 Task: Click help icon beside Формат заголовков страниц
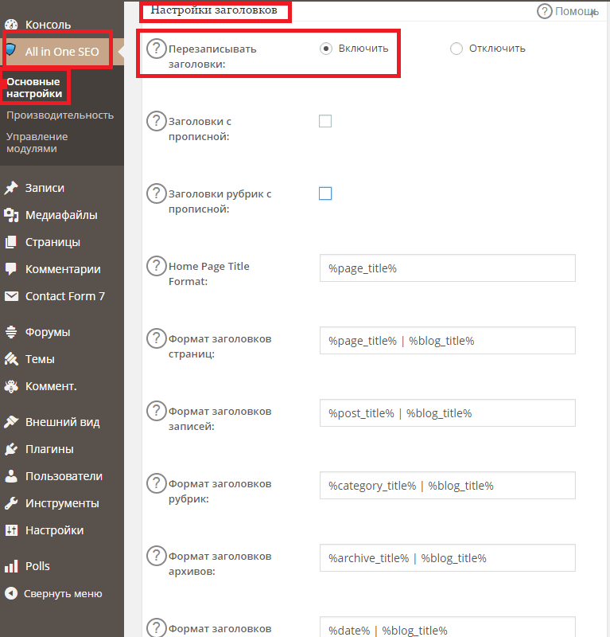coord(156,338)
